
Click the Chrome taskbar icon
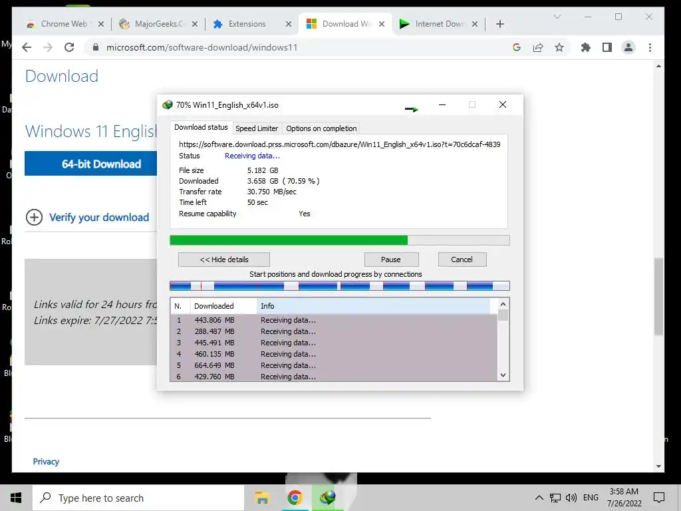click(x=295, y=498)
